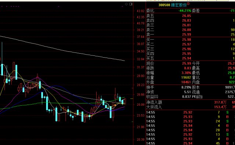
Task: Click the stock code 300508
Action: tap(164, 5)
